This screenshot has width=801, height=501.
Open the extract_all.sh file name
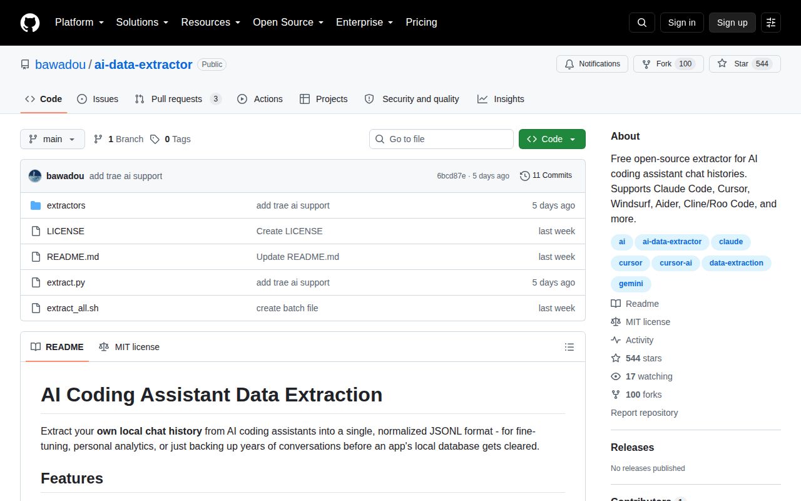[x=73, y=308]
